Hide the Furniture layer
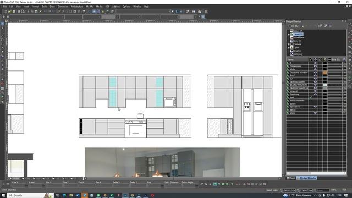Image resolution: width=352 pixels, height=198 pixels. tap(315, 94)
